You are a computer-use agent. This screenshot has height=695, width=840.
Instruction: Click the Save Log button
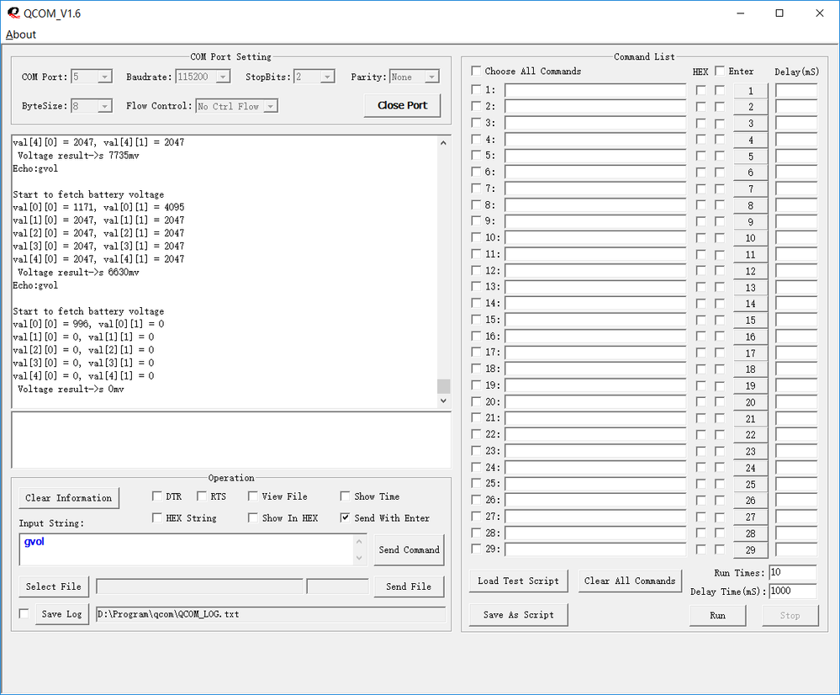point(61,614)
